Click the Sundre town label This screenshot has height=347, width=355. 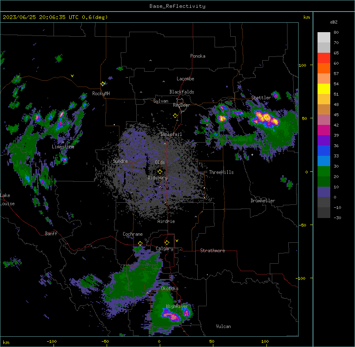pos(120,161)
